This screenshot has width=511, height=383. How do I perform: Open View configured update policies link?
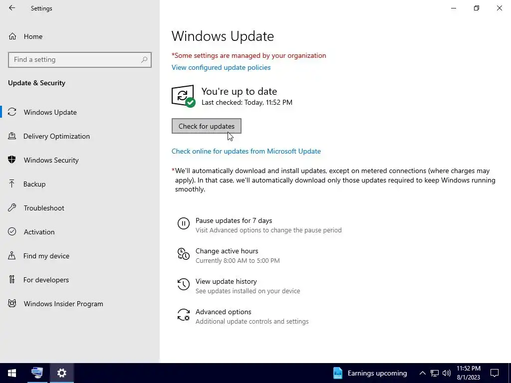(221, 67)
